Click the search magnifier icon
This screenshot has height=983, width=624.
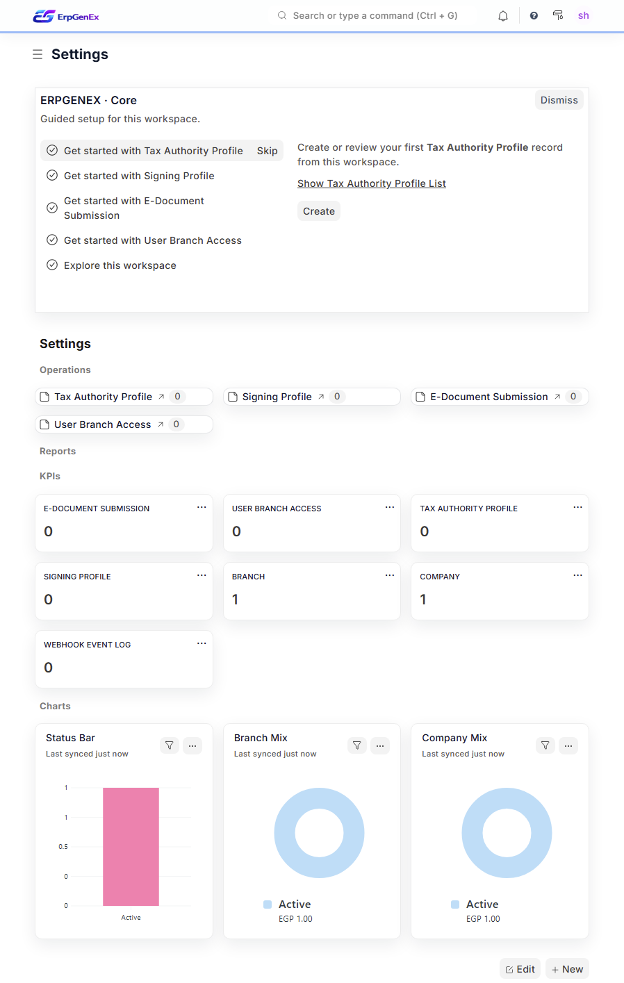point(281,15)
